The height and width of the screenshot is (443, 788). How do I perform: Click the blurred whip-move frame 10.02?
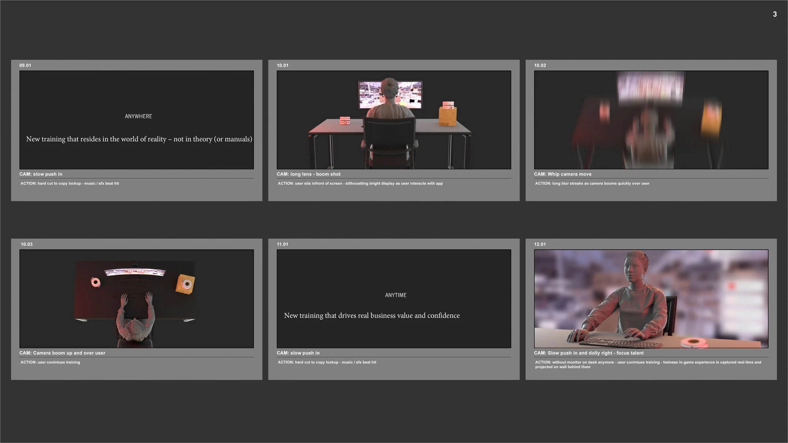[x=651, y=120]
